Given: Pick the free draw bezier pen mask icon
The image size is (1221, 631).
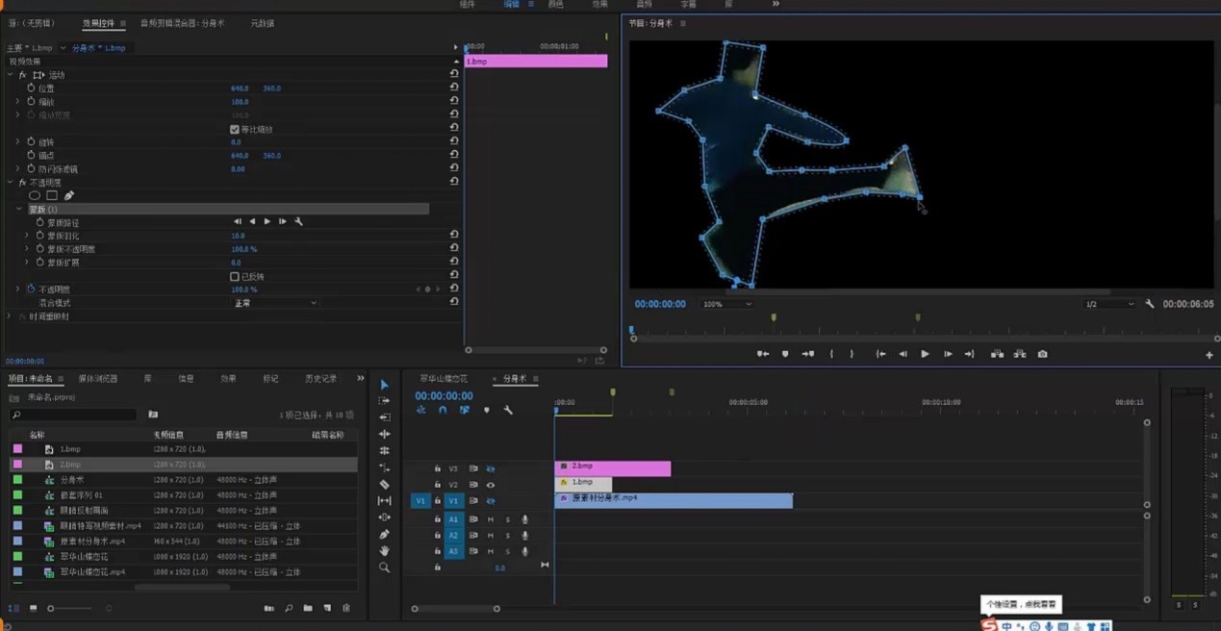Looking at the screenshot, I should pos(68,195).
